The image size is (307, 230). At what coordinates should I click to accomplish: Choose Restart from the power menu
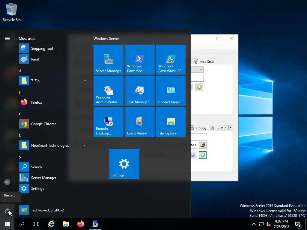pyautogui.click(x=9, y=195)
